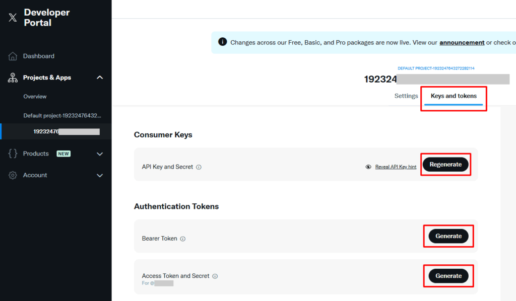The height and width of the screenshot is (301, 516).
Task: Click info icon beside Access Token and Secret
Action: 215,276
